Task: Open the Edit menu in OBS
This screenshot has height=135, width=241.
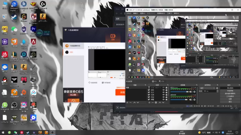Action: [135, 13]
